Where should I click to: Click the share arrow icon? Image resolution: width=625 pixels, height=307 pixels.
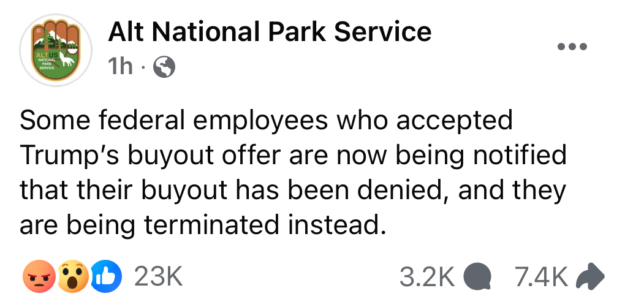pyautogui.click(x=590, y=276)
